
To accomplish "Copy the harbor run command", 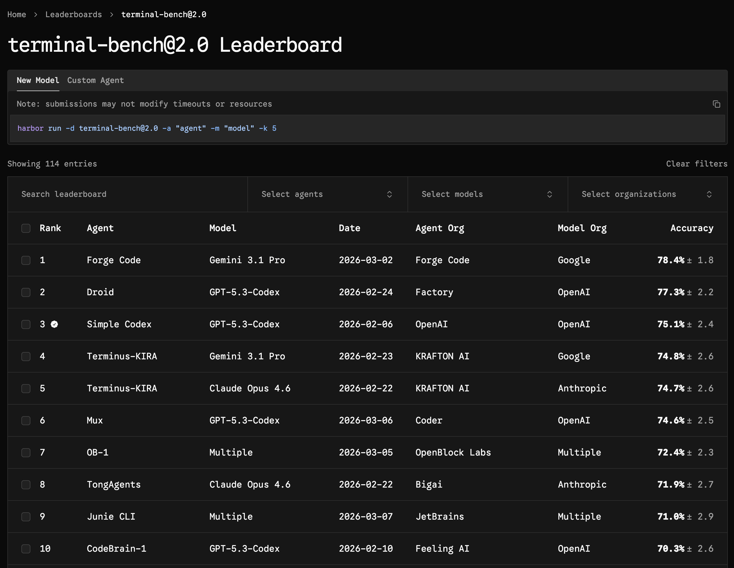I will (716, 104).
